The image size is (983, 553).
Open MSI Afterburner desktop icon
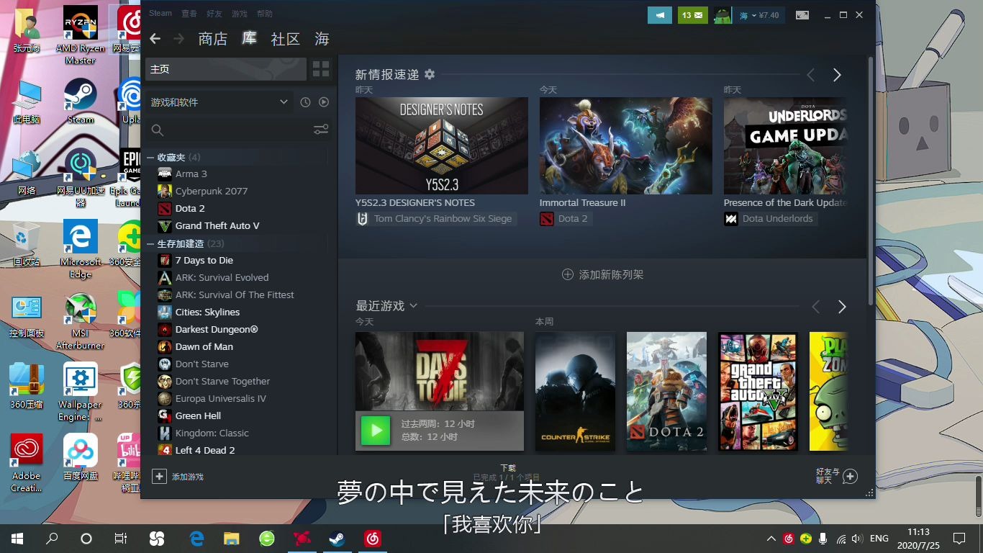(x=81, y=321)
